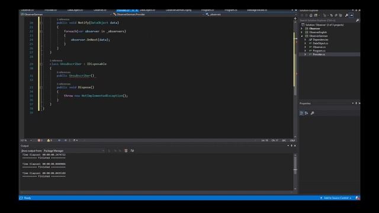
Task: Collapse the ObserverGerman project node
Action: [x=301, y=36]
